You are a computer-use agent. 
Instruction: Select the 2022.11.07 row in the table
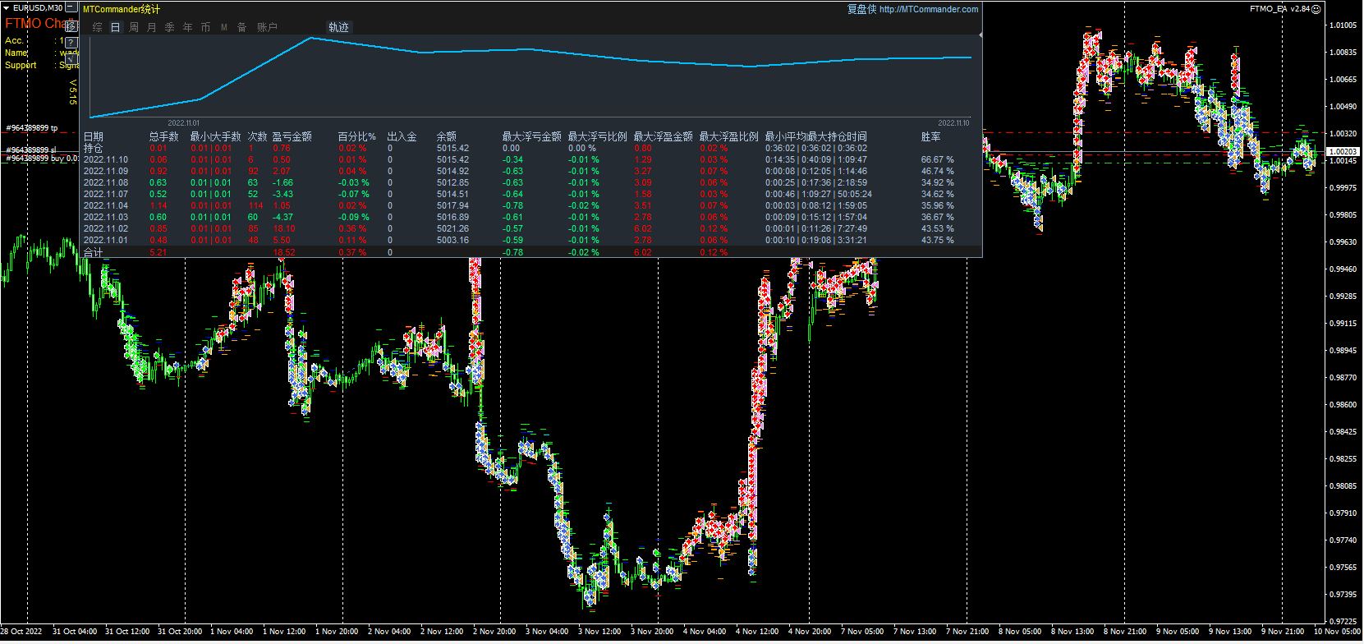[106, 195]
